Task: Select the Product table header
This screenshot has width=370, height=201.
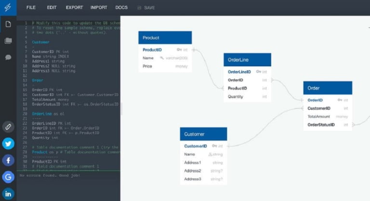Action: click(165, 38)
